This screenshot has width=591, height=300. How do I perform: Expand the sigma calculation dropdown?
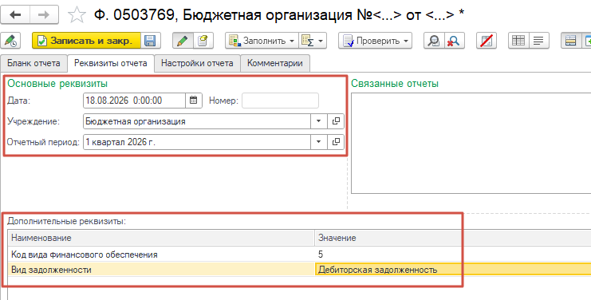point(313,41)
